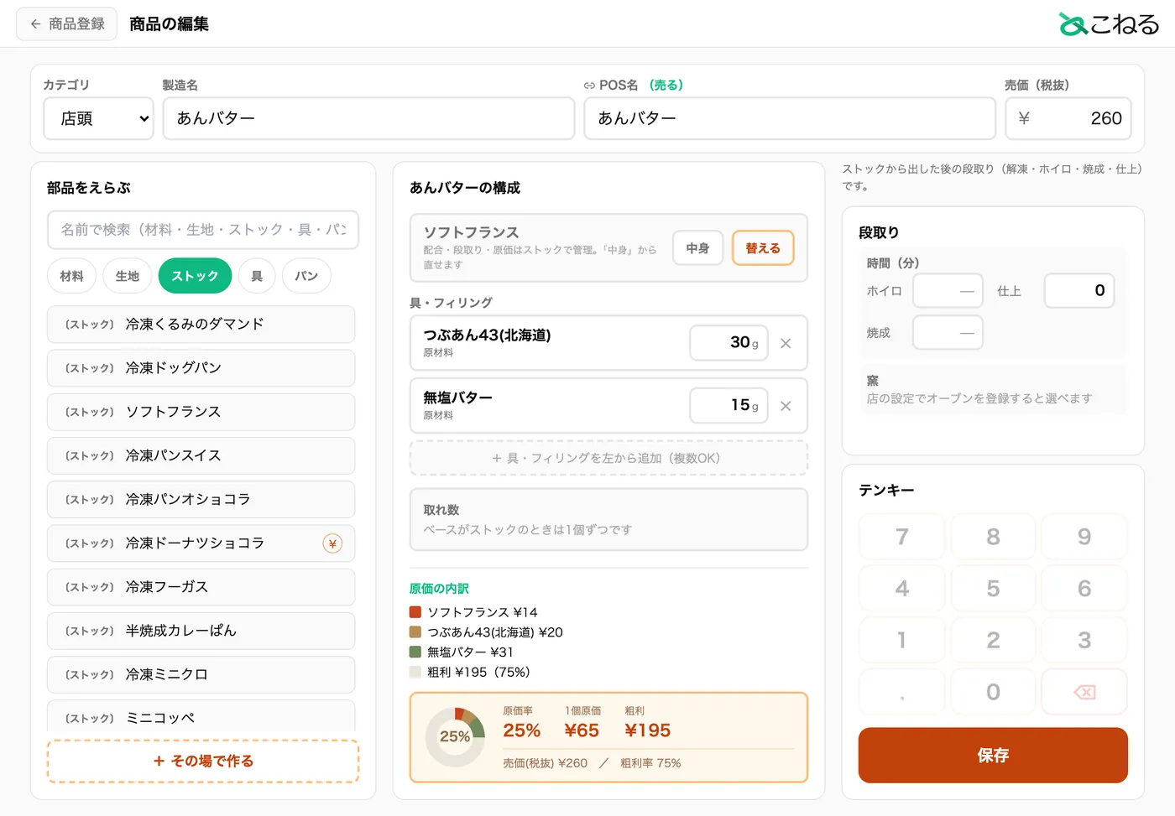Go back to 商品登録
The height and width of the screenshot is (816, 1175).
[x=67, y=24]
